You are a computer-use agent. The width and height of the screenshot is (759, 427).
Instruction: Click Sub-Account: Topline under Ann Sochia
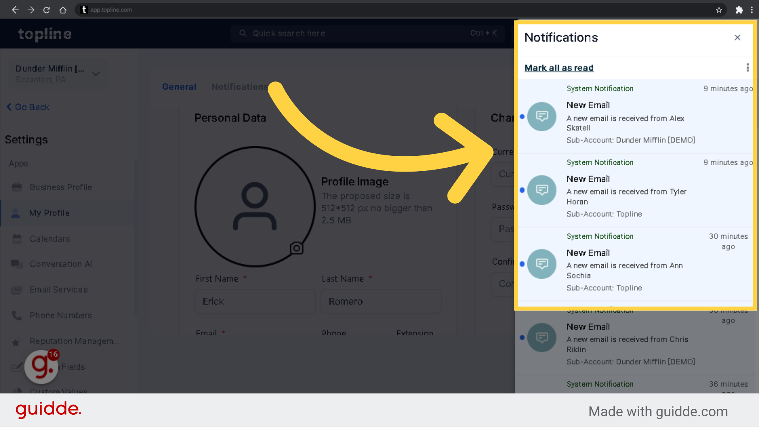click(604, 288)
